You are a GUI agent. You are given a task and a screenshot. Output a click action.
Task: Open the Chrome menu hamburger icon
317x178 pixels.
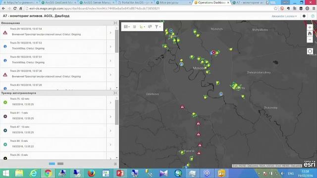pos(314,8)
